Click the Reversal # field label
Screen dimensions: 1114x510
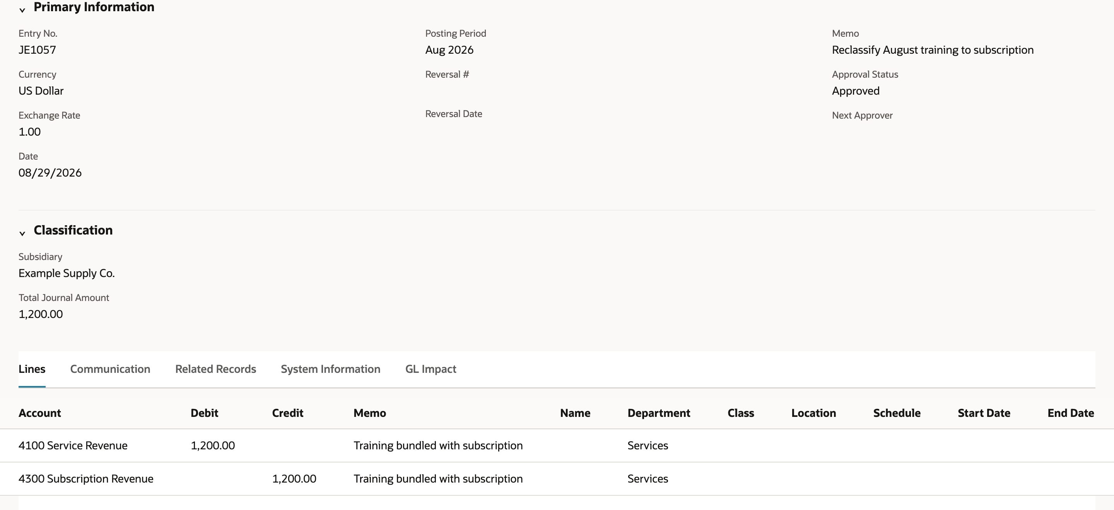[x=447, y=74]
